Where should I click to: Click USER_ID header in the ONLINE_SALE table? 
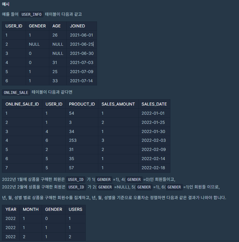[x=54, y=104]
